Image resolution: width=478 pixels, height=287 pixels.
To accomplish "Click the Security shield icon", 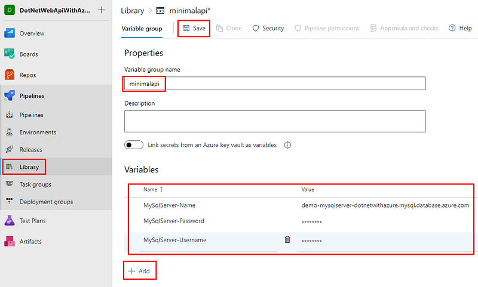I will (256, 28).
